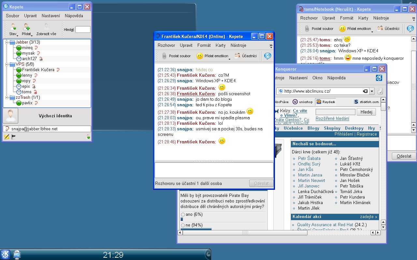Screen dimensions: 417x260
Task: Click the zadejte link in Kalendář akcí
Action: (368, 217)
